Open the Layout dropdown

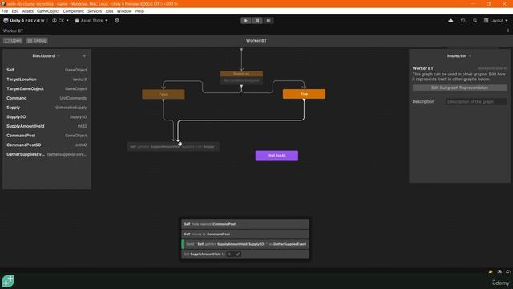click(495, 21)
